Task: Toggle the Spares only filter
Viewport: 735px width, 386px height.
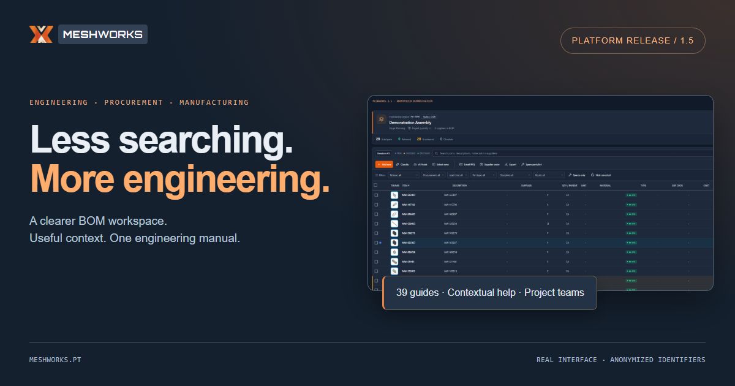Action: [577, 175]
